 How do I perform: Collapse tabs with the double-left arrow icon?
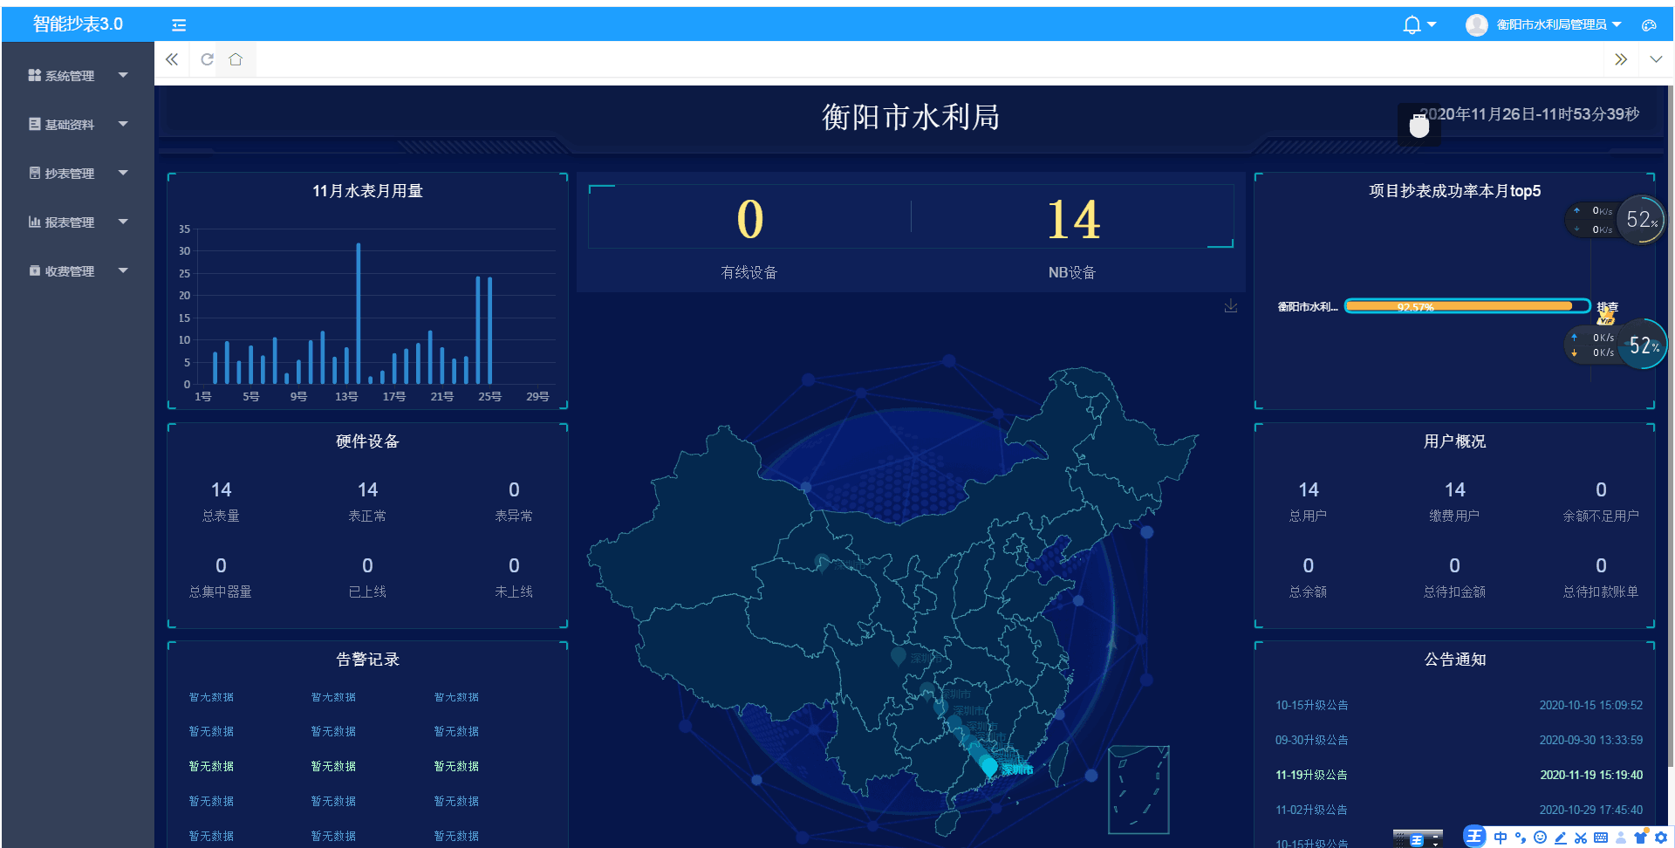point(171,59)
